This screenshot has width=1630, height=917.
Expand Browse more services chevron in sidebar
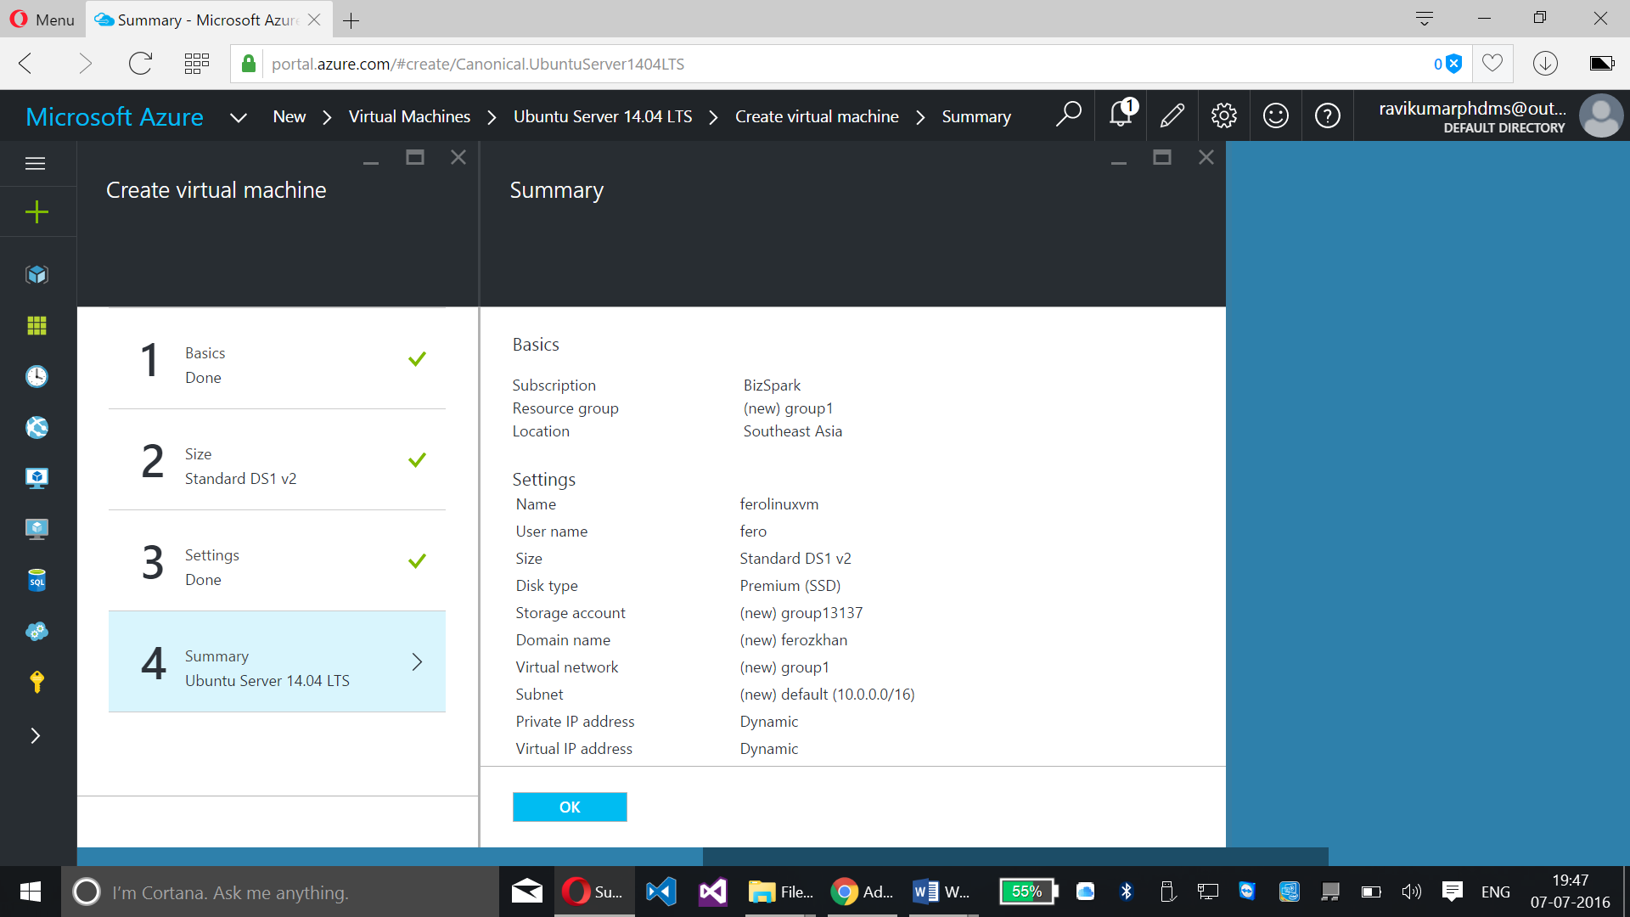pyautogui.click(x=36, y=735)
